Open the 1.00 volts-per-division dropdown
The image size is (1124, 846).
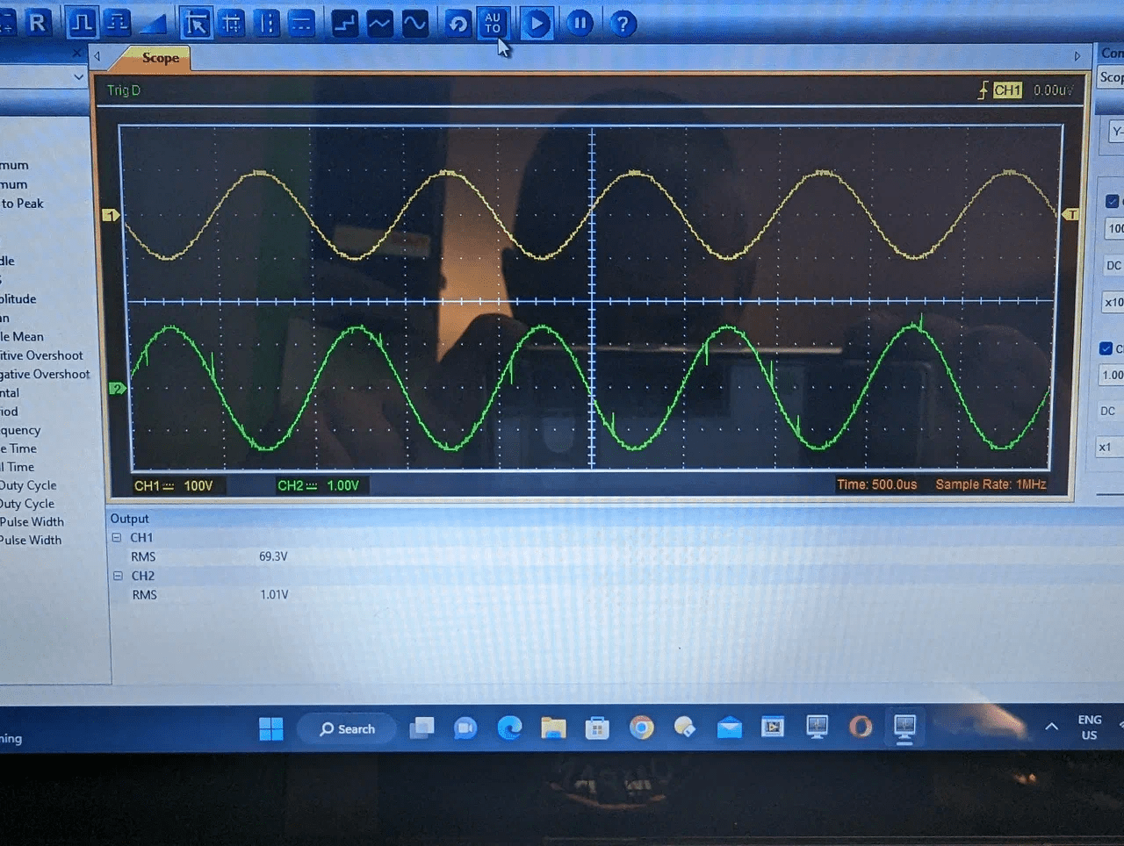point(1112,375)
